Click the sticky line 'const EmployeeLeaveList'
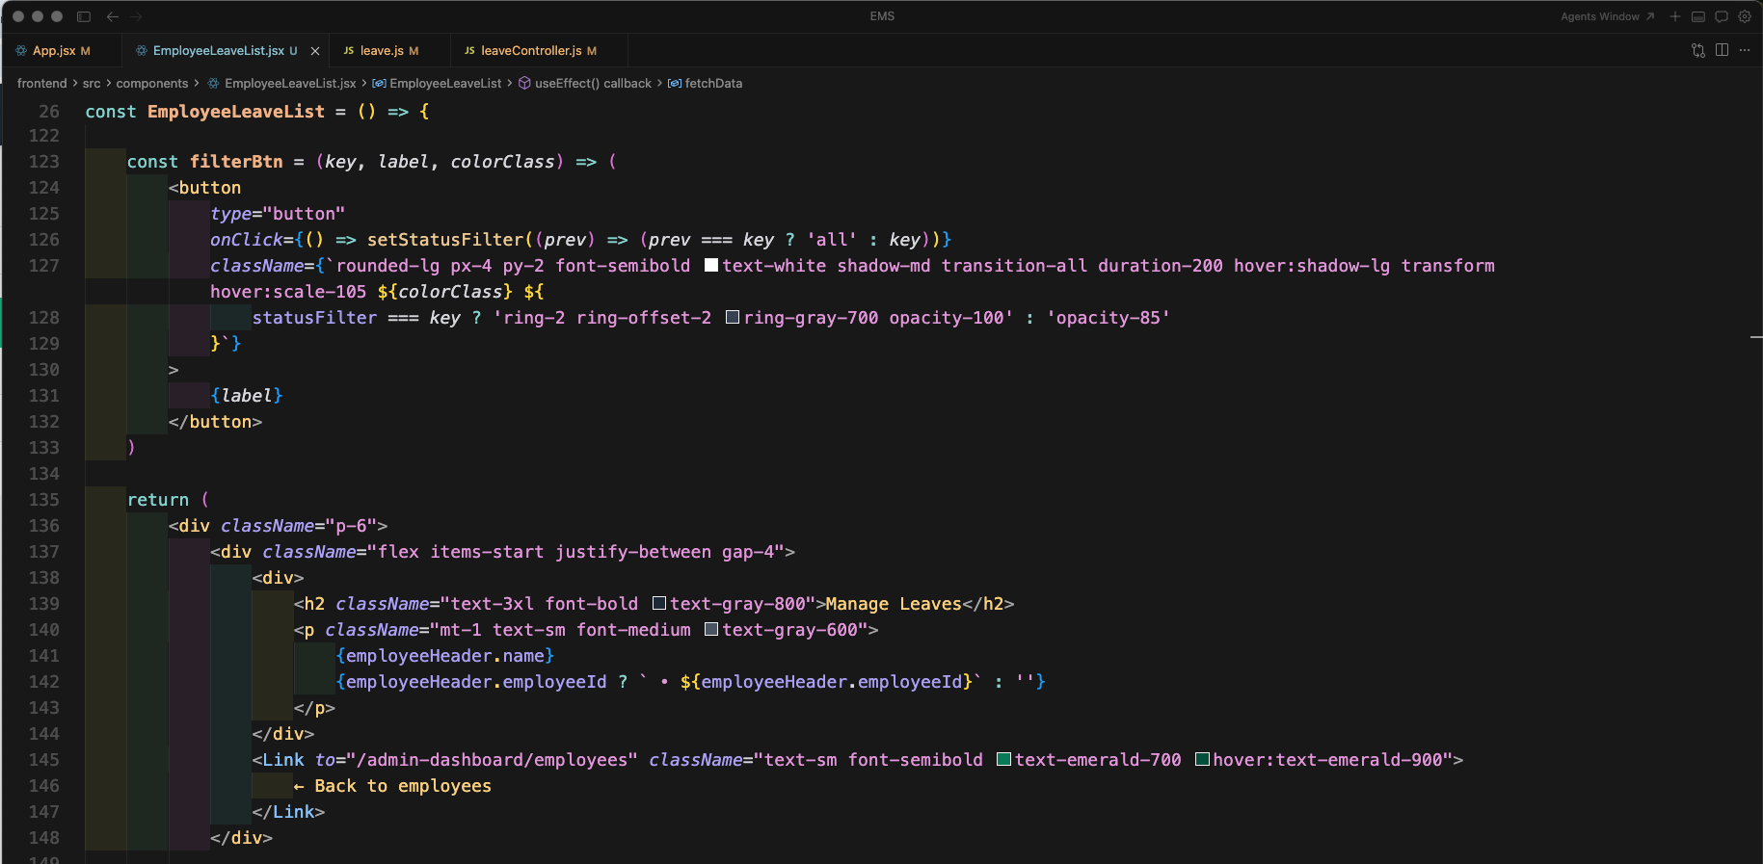Screen dimensions: 1763x864 (x=257, y=112)
